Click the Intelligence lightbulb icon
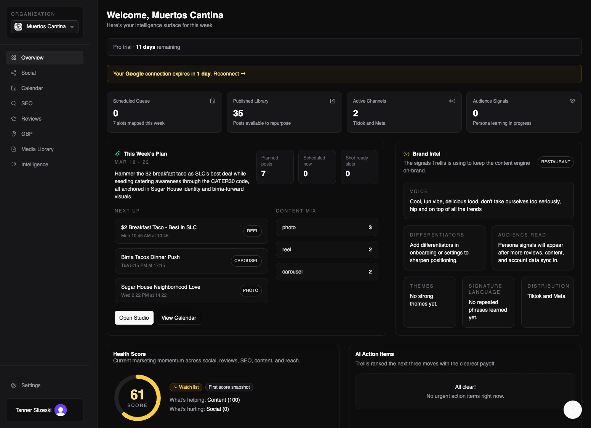 (14, 164)
